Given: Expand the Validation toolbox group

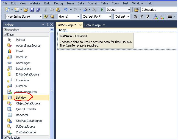Looking at the screenshot, I should pos(5,138).
